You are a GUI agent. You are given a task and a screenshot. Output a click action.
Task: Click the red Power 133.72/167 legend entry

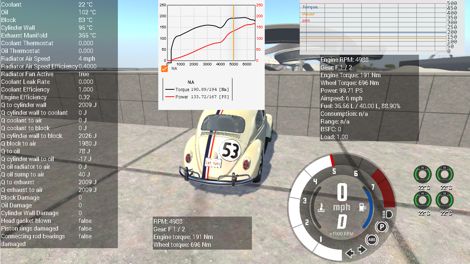pos(198,97)
